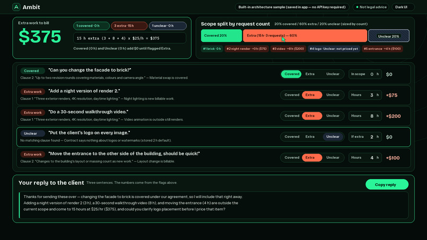Image resolution: width=427 pixels, height=240 pixels.
Task: Click the 'Your reply to the client' heading
Action: coord(51,183)
